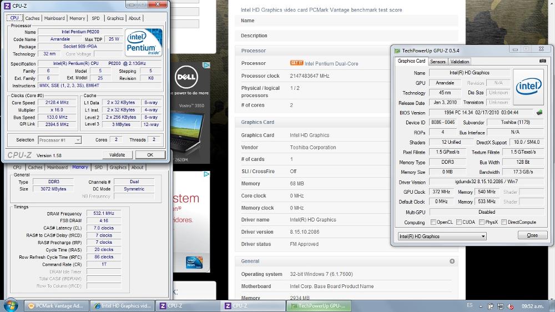Click the network tray icon

pyautogui.click(x=500, y=306)
